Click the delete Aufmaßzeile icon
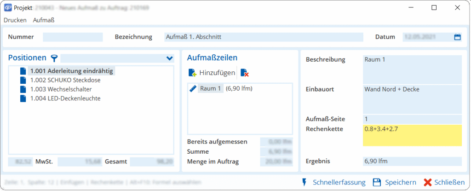Image resolution: width=471 pixels, height=191 pixels. point(244,73)
